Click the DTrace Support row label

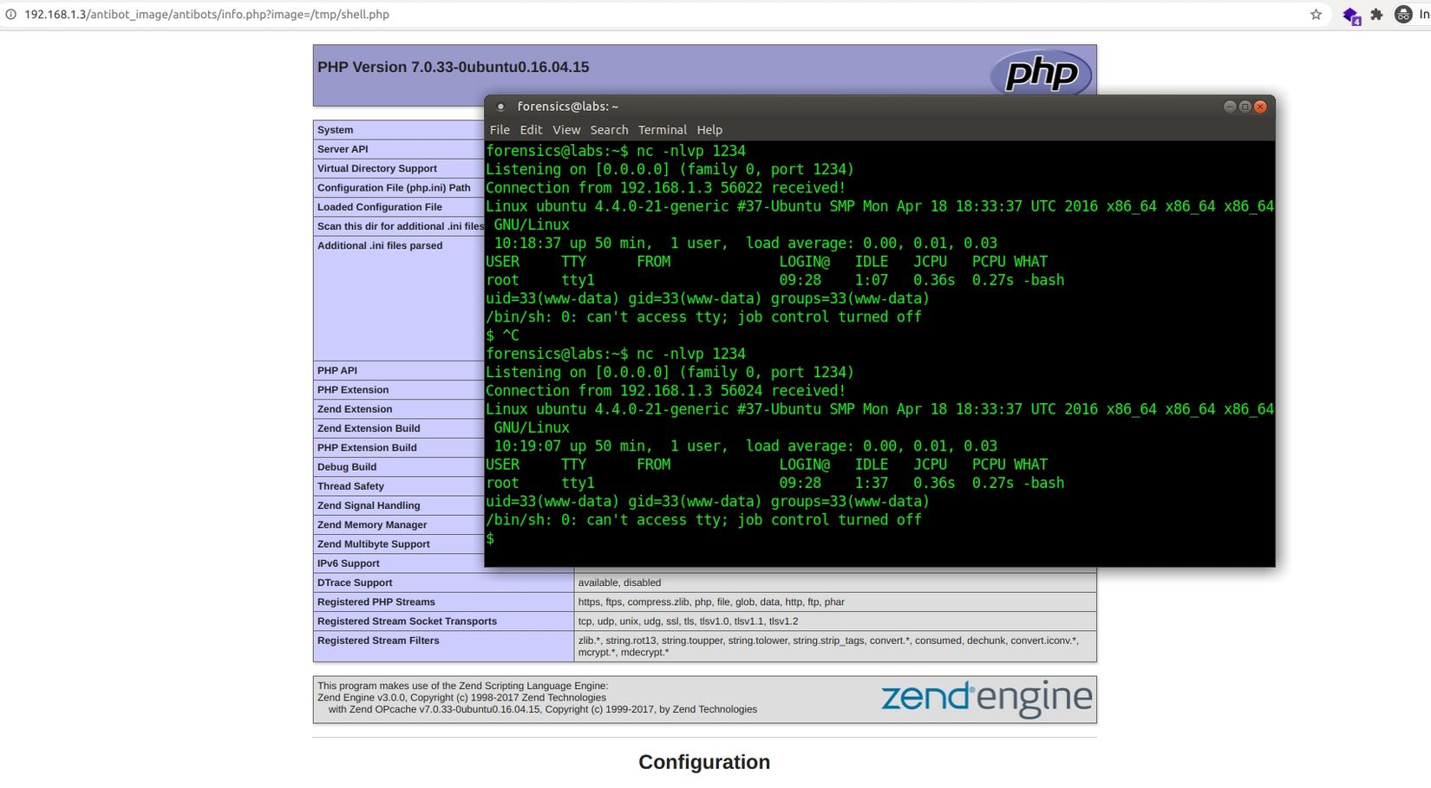click(355, 583)
